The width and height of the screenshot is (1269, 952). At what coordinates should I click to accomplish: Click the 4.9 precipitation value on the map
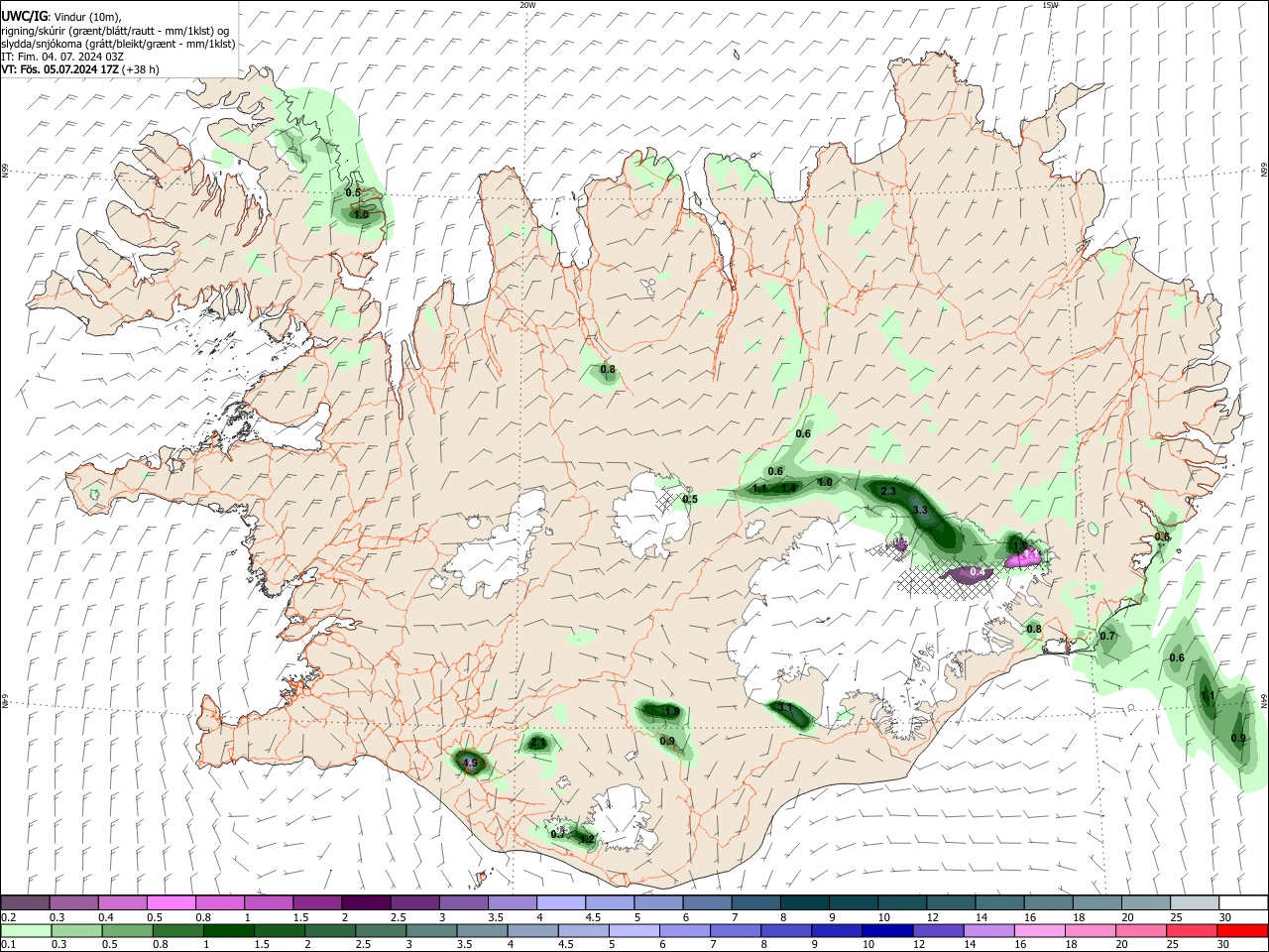pos(470,763)
